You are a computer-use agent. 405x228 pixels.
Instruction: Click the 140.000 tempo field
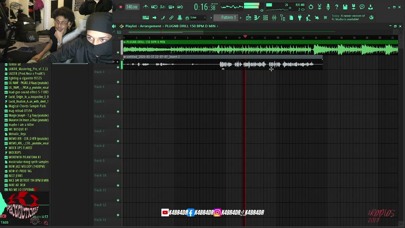(132, 7)
